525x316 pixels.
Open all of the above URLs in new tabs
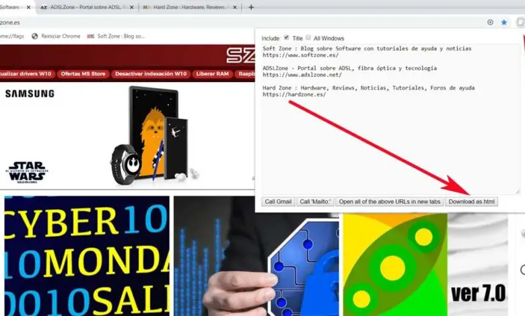click(x=390, y=202)
